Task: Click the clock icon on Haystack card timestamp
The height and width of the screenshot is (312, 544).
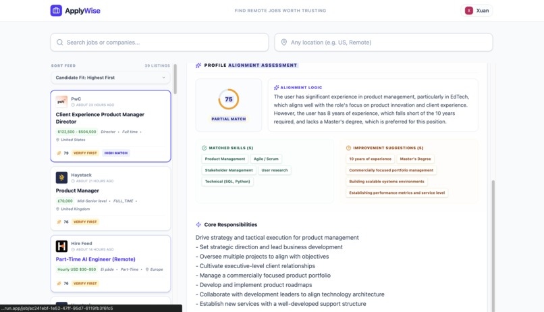Action: click(73, 181)
